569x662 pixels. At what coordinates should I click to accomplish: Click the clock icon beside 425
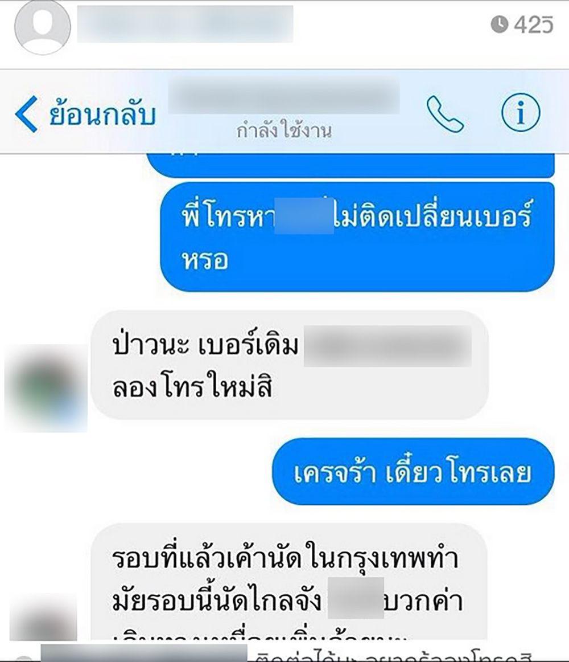500,24
